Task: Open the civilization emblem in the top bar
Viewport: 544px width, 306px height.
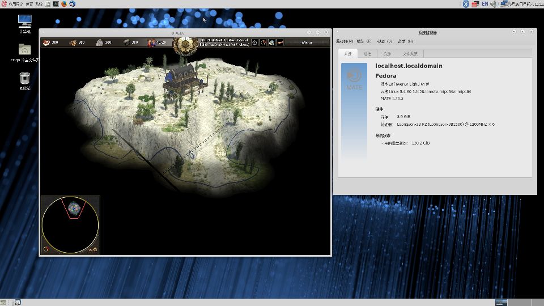Action: 185,46
